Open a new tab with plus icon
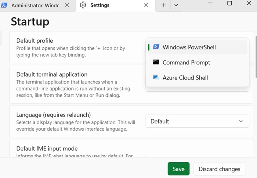 coord(164,5)
